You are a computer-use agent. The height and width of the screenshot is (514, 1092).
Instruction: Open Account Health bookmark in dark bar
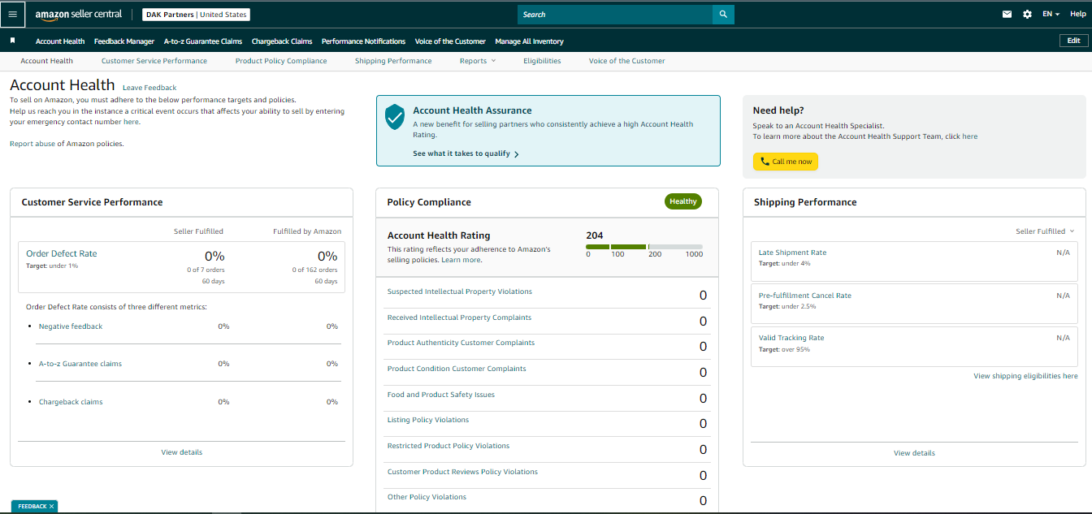(x=60, y=41)
